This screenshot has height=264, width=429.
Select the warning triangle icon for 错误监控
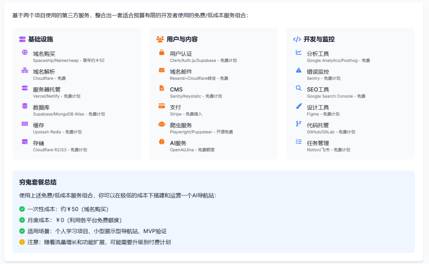point(298,70)
